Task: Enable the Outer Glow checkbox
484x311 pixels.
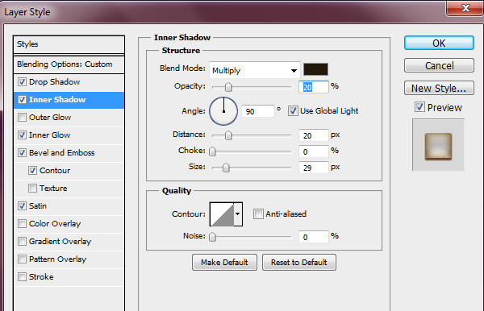Action: [x=22, y=118]
